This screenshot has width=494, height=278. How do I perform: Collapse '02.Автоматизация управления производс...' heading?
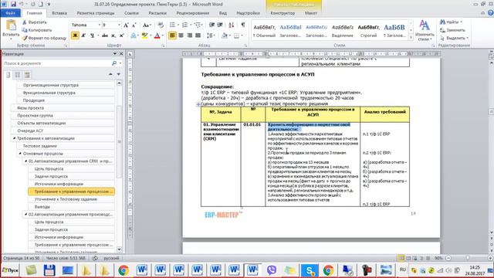pos(25,215)
